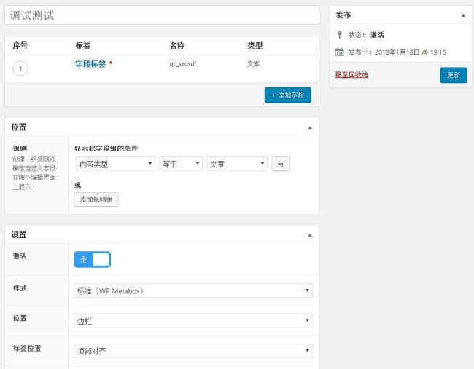
Task: Click the field name 'qc_seosdf'
Action: pyautogui.click(x=182, y=63)
